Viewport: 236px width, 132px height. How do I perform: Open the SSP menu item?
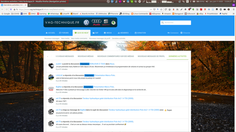(x=95, y=33)
